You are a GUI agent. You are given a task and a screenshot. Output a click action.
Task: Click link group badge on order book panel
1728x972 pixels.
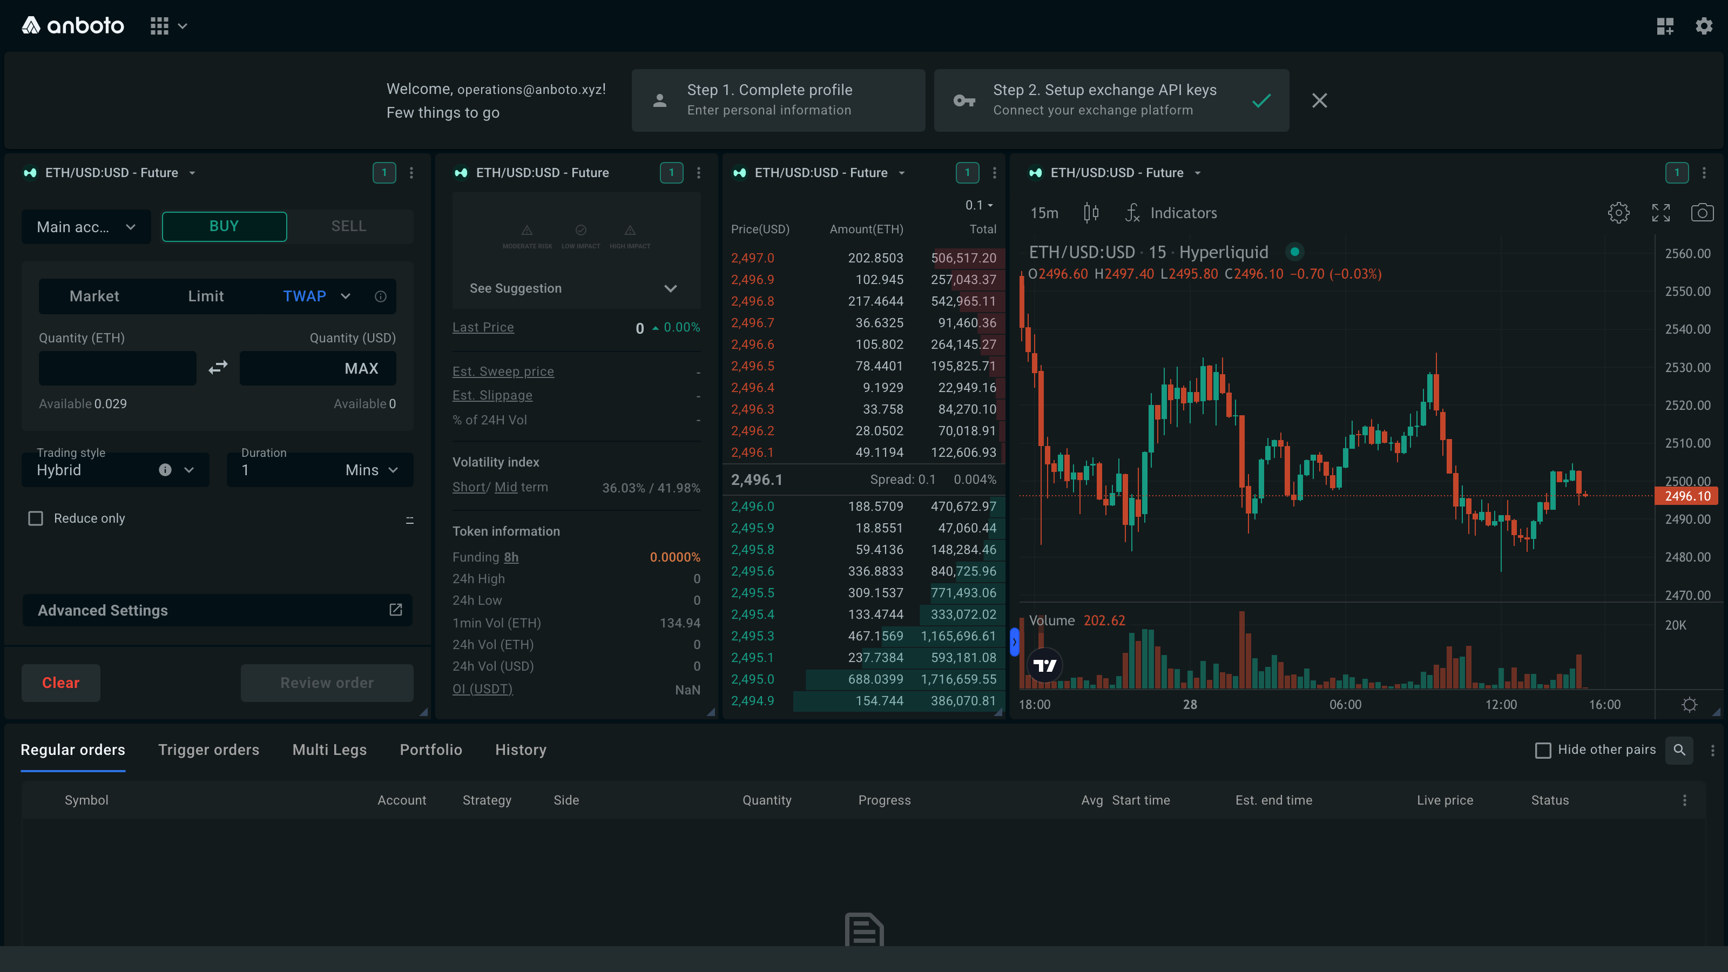point(967,173)
